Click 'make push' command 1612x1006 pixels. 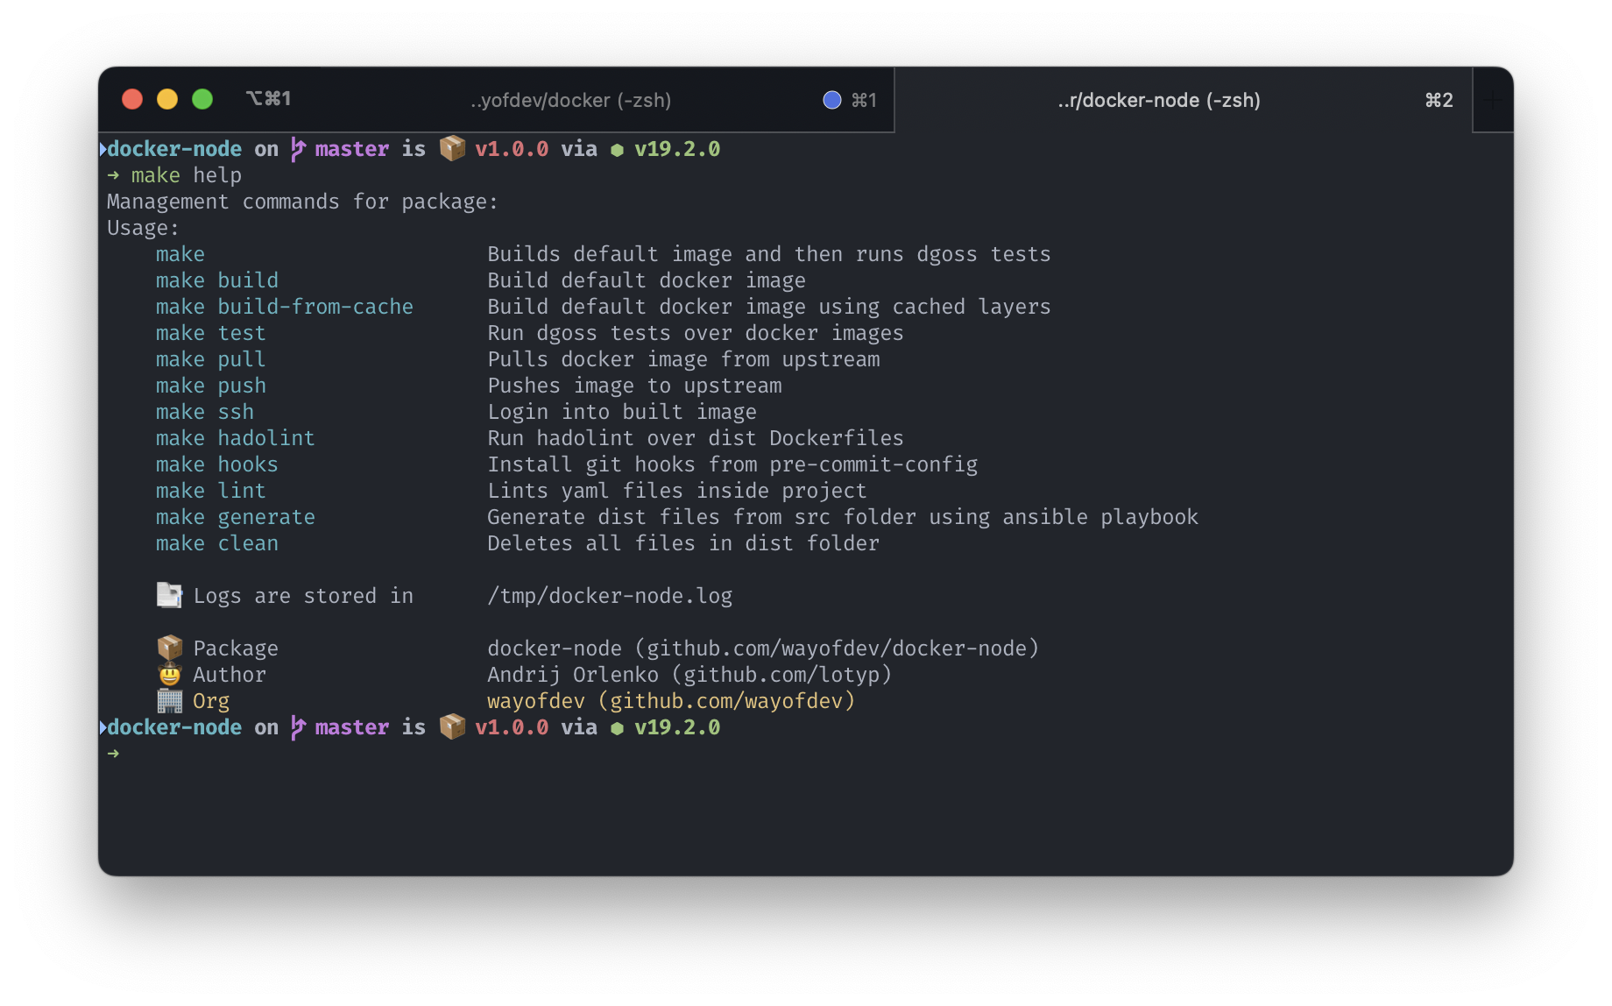point(210,386)
